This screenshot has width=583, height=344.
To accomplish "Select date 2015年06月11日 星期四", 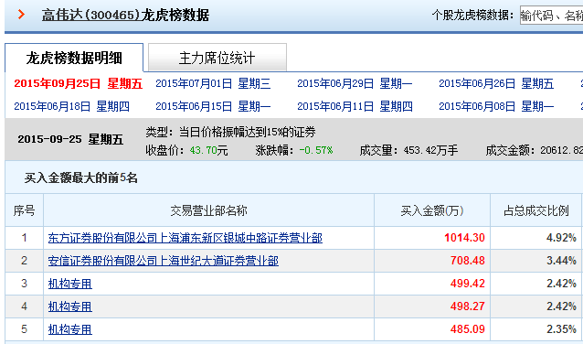I will pyautogui.click(x=355, y=106).
